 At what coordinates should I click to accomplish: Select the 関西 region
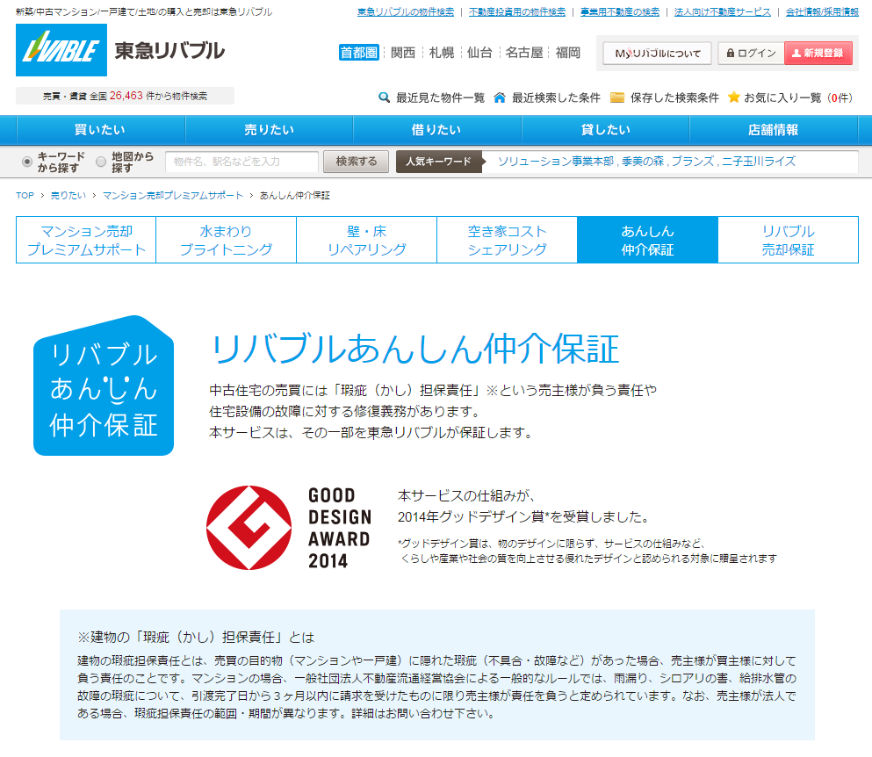(x=403, y=53)
